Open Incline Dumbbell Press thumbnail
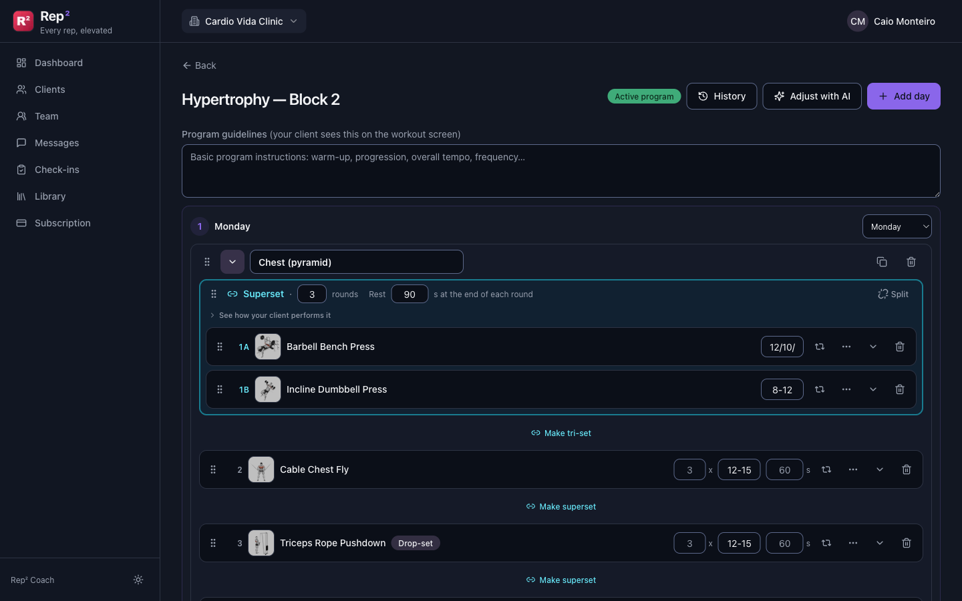 [268, 389]
